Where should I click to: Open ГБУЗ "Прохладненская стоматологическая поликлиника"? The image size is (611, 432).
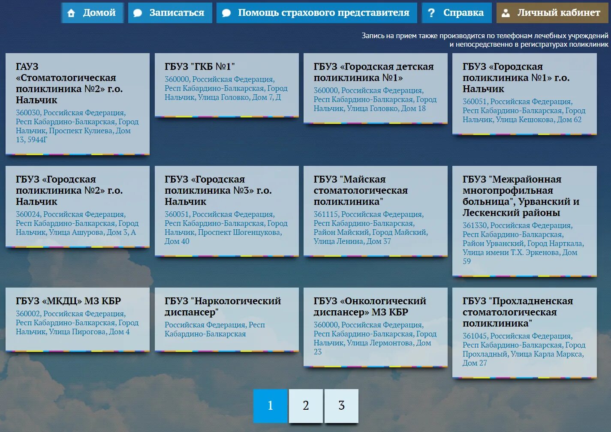click(x=524, y=333)
